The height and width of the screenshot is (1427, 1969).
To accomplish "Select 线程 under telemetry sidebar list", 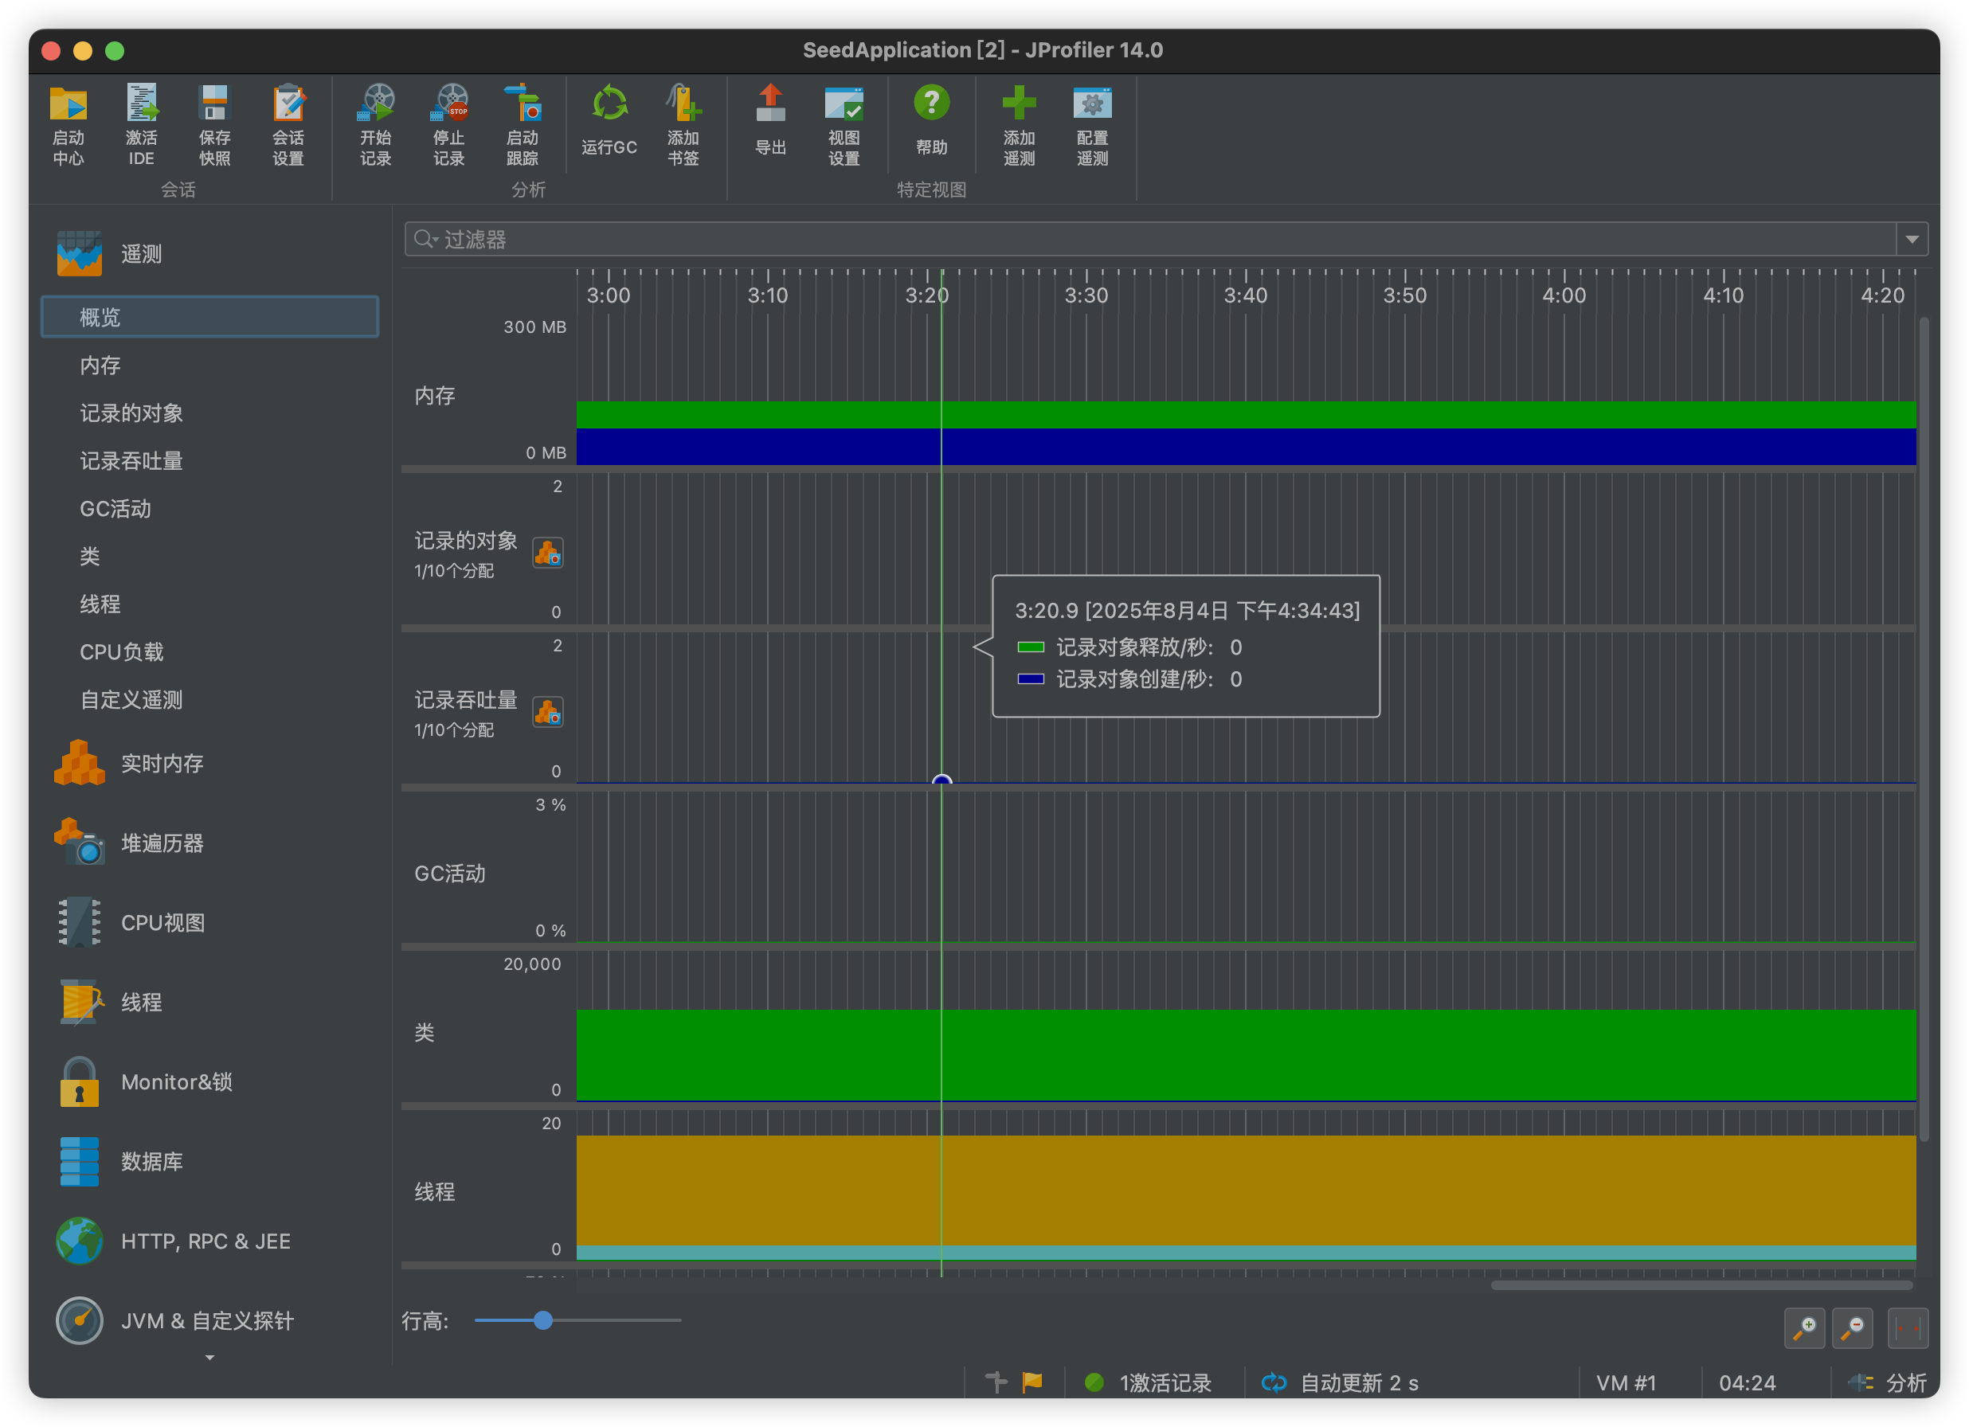I will [100, 604].
